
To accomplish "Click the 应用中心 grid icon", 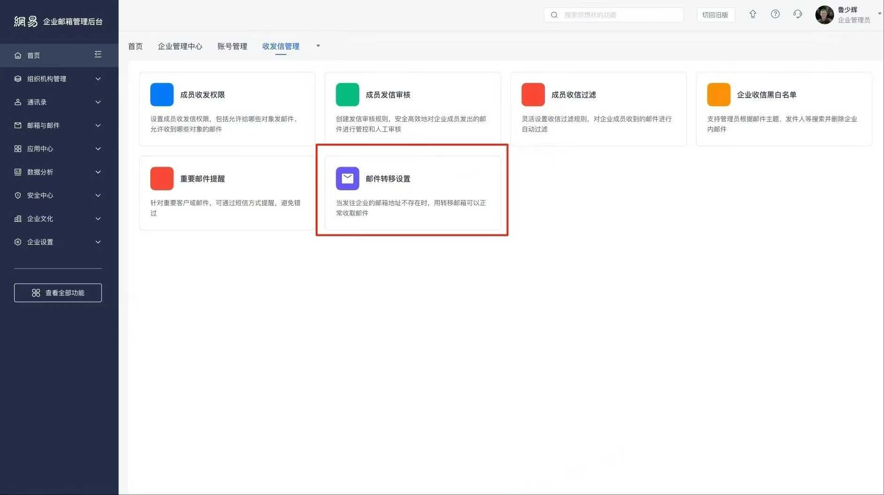I will [x=18, y=149].
